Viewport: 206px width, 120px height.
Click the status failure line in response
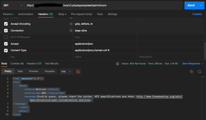pyautogui.click(x=41, y=89)
